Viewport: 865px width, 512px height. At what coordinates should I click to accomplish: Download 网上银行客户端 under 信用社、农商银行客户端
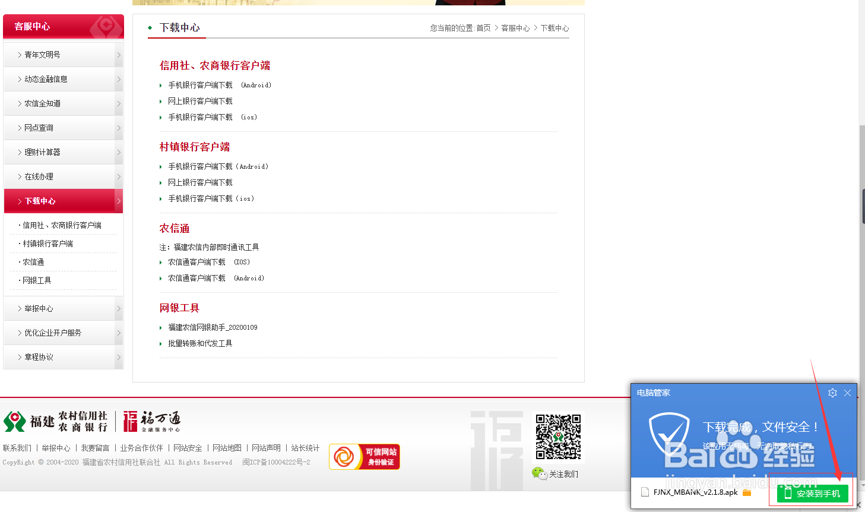pos(200,101)
